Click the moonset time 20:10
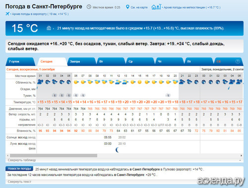The width and height of the screenshot is (248, 188). pyautogui.click(x=122, y=144)
